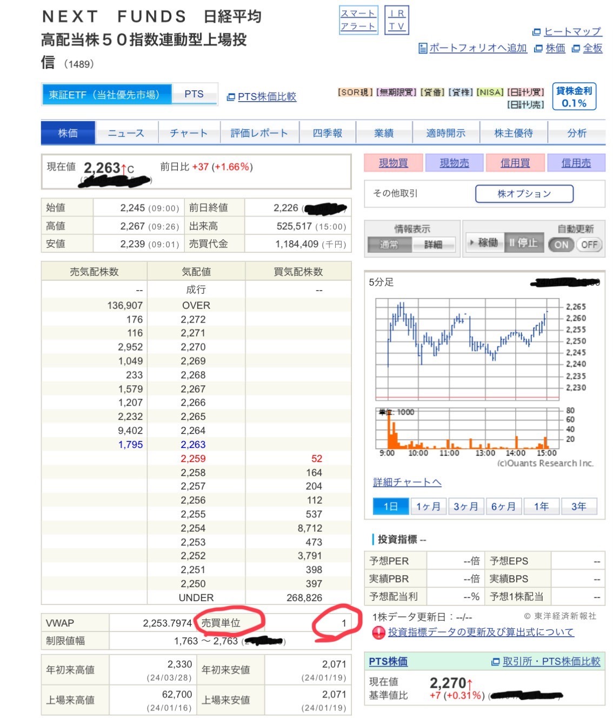Screen dimensions: 613x718
Task: Click the ask price 2,263 in order book
Action: pyautogui.click(x=193, y=445)
